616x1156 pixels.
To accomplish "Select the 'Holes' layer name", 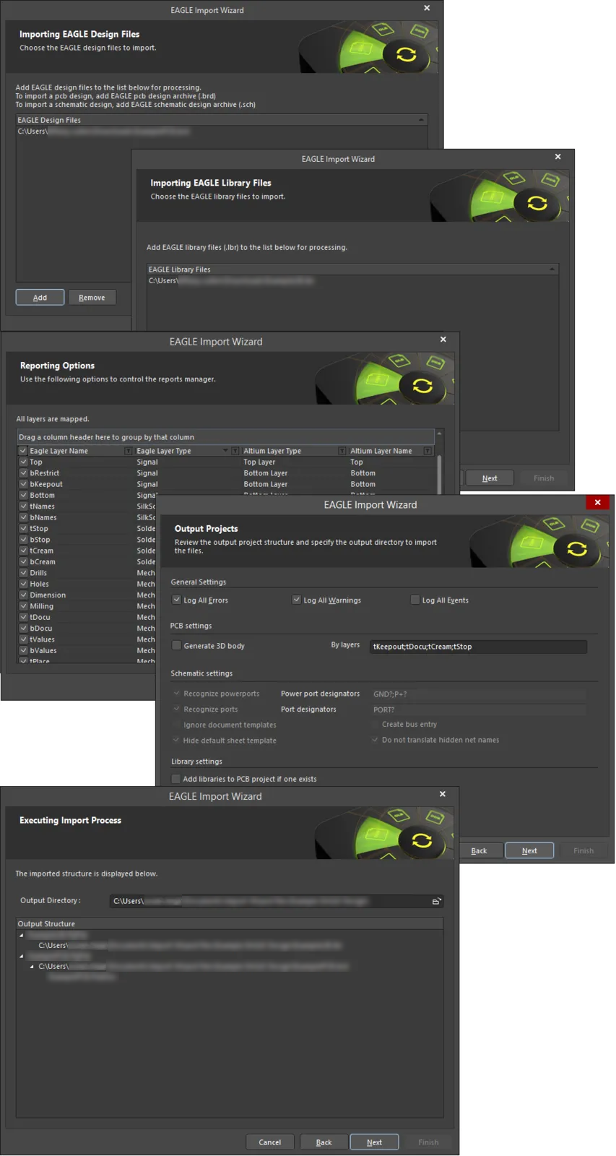I will [x=40, y=584].
